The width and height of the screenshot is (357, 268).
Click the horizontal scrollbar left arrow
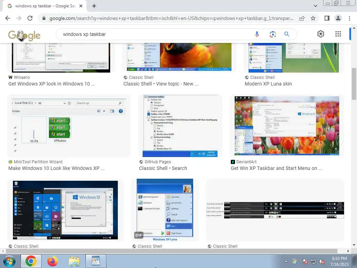2,251
